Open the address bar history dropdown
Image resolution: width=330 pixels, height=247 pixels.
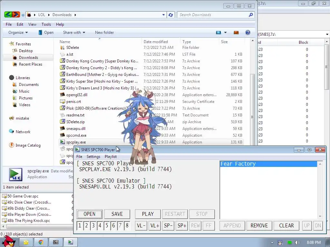tap(163, 15)
